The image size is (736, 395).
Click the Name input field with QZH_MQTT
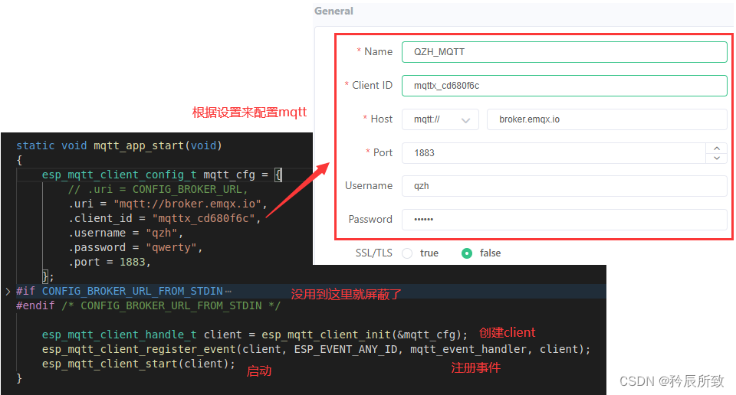coord(564,52)
